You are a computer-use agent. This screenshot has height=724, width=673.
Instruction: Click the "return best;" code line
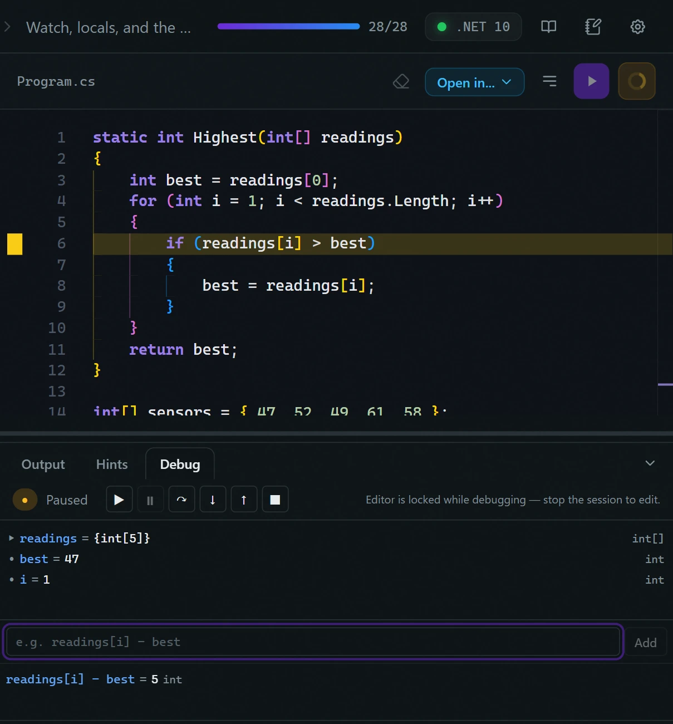183,350
